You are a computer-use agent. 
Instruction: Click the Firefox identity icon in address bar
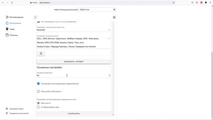click(x=34, y=3)
